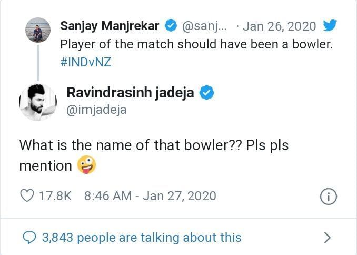This screenshot has height=255, width=357.
Task: Click the verified badge beside Ravindrasinh jadeja
Action: (207, 93)
